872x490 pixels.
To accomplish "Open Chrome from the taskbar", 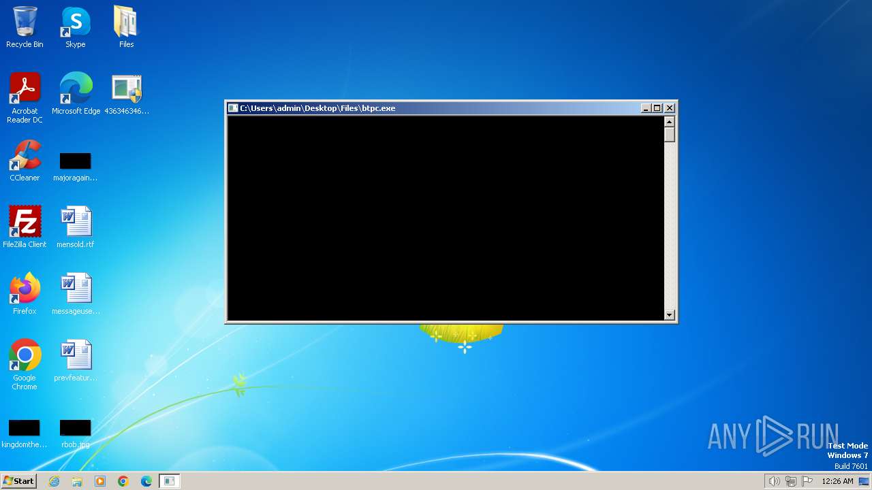I will 123,481.
